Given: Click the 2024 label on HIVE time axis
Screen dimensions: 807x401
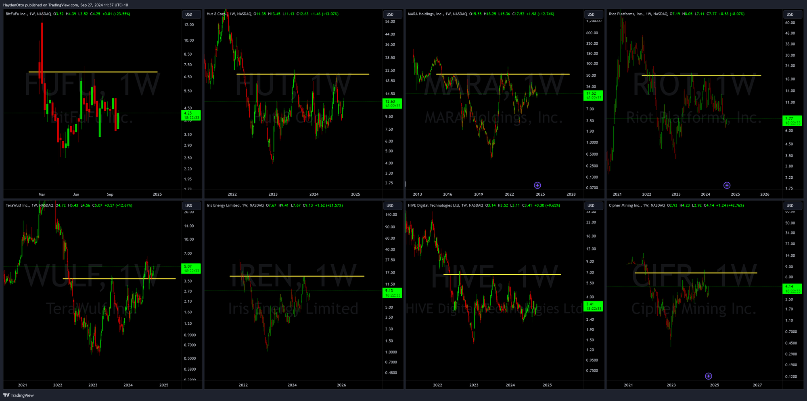Looking at the screenshot, I should [x=510, y=385].
